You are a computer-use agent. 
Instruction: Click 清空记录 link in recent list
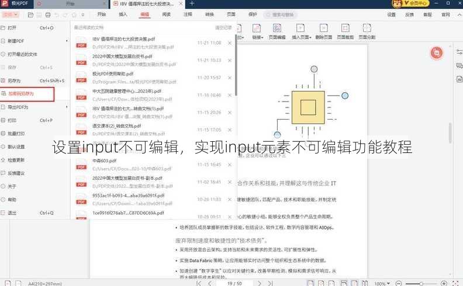[223, 27]
